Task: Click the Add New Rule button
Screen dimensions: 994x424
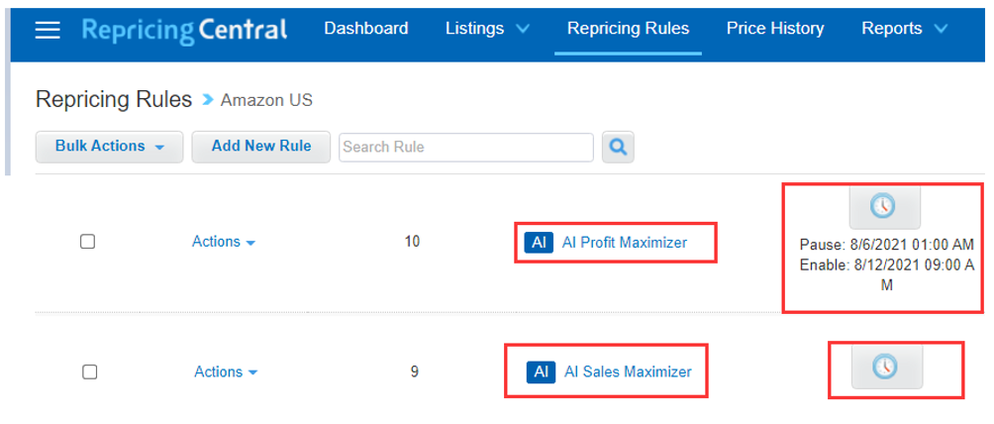Action: click(261, 147)
